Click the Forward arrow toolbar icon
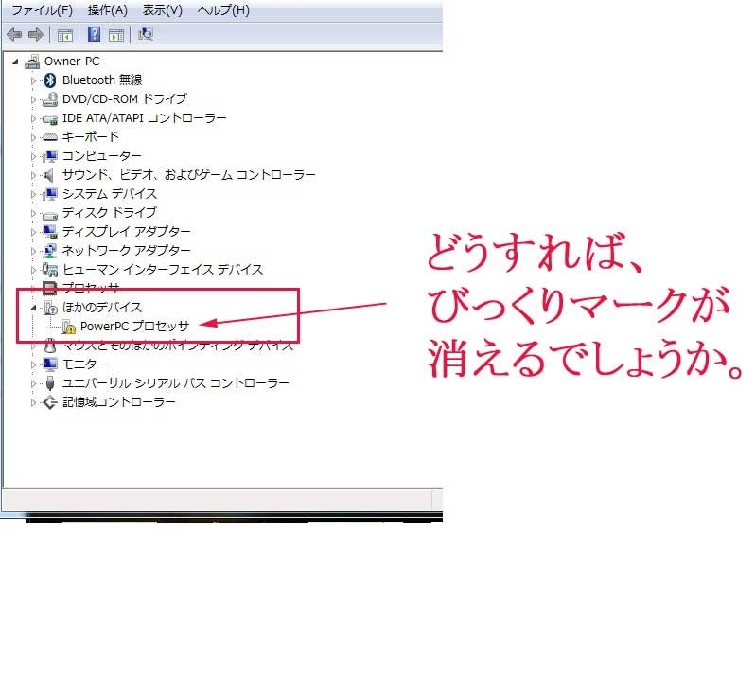Viewport: 755px width, 674px height. coord(36,35)
